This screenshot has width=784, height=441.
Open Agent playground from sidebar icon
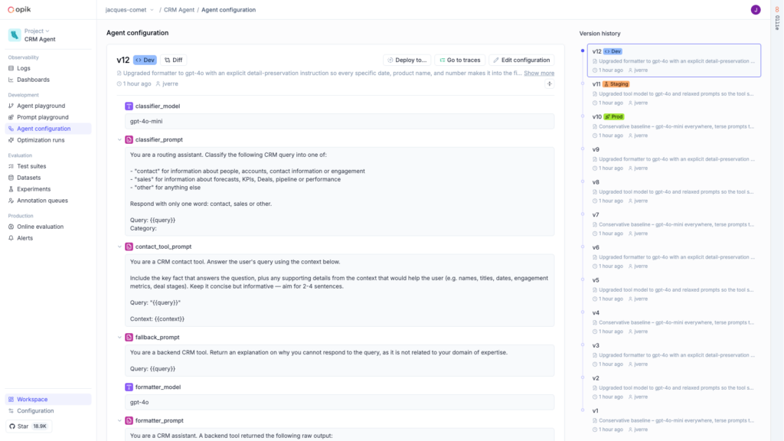click(11, 106)
